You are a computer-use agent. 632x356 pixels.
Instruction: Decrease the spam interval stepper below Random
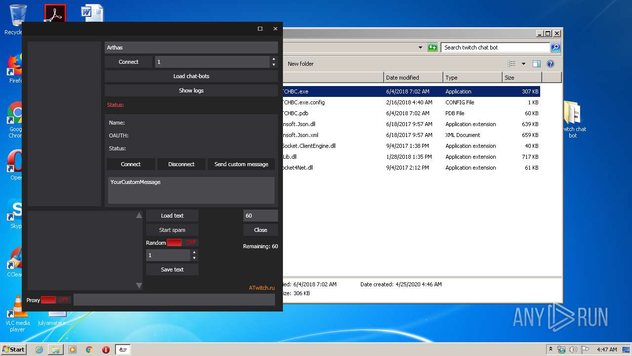(194, 258)
